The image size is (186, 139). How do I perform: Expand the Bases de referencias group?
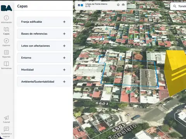click(44, 34)
